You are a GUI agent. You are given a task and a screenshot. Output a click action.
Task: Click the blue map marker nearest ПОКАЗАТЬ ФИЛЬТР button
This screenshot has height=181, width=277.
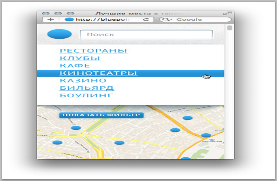[x=76, y=128]
